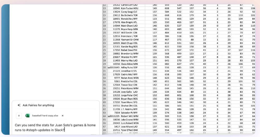This screenshot has height=137, width=260.
Task: Select the 'Jake Crone' name cell
Action: [127, 120]
